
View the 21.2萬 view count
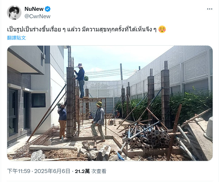click(x=82, y=171)
